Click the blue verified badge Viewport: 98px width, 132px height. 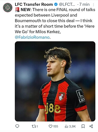[56, 4]
